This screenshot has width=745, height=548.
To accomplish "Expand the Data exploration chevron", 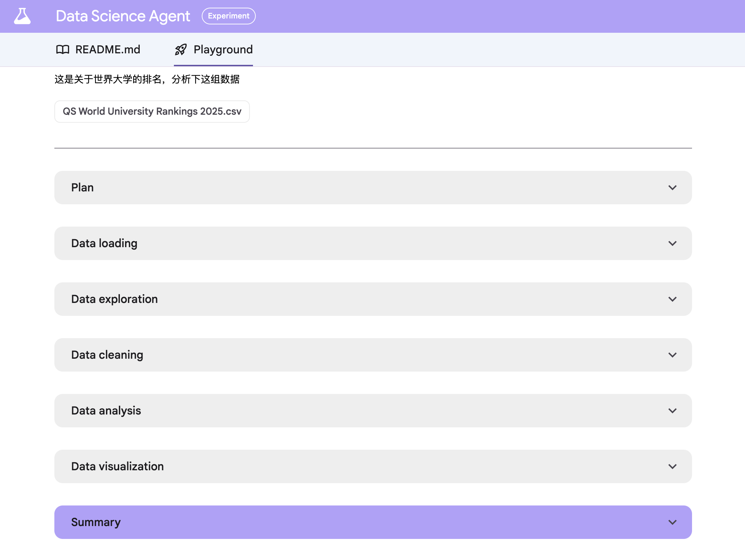I will pos(673,299).
